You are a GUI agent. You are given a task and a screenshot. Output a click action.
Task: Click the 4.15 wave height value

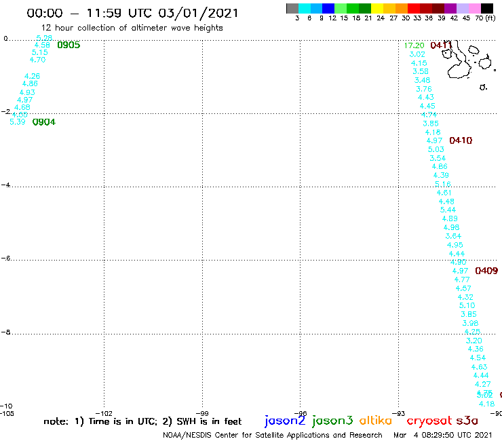click(419, 63)
